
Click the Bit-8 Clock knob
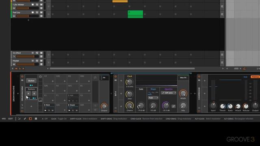tap(129, 82)
